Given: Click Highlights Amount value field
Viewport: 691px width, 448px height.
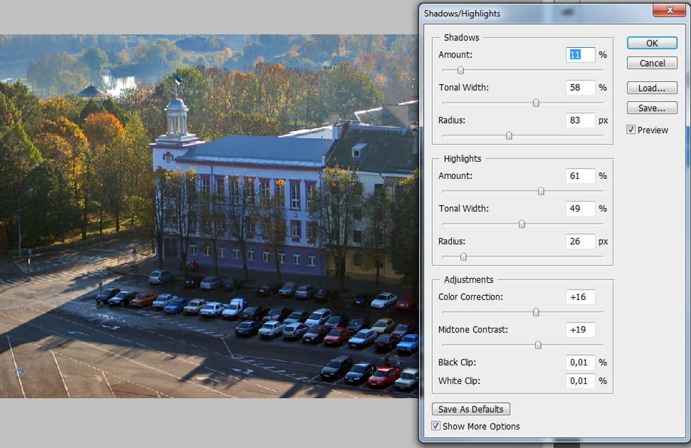Looking at the screenshot, I should 580,176.
